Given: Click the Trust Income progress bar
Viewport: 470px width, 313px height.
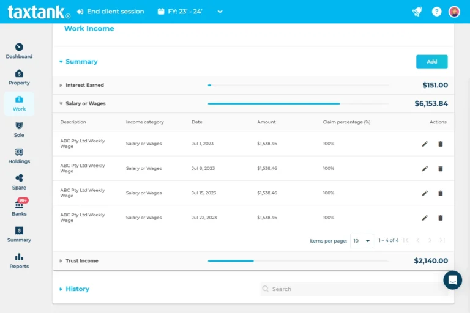Looking at the screenshot, I should [x=298, y=261].
